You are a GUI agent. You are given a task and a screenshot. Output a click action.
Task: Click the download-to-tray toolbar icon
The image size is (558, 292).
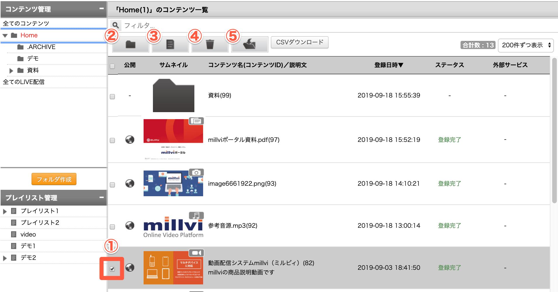coord(250,44)
